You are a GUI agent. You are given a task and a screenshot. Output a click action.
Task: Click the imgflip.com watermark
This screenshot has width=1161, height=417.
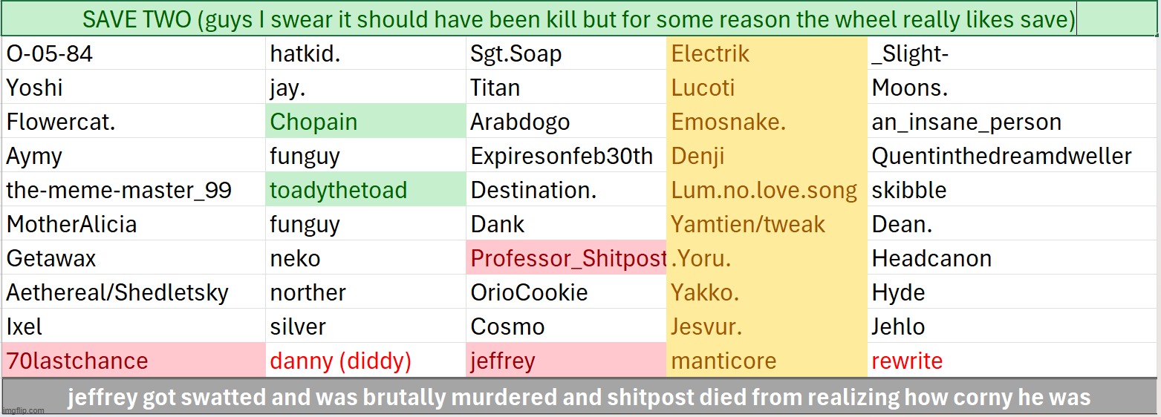click(x=24, y=410)
